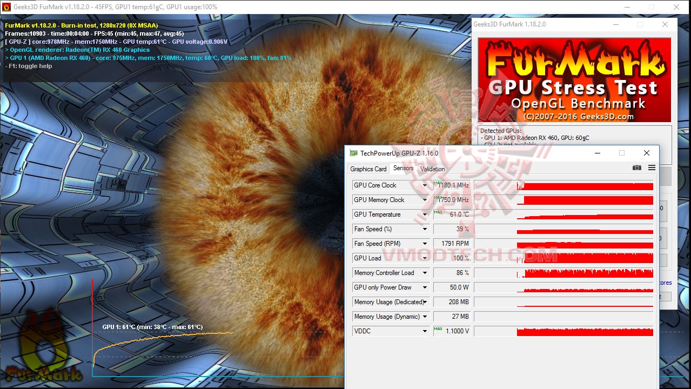Maximize the FurMark burn-in render window
Screen dimensions: 691x389
pos(652,7)
